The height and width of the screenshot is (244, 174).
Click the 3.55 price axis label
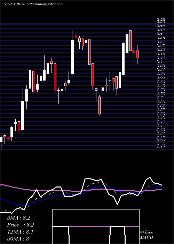pos(161,20)
